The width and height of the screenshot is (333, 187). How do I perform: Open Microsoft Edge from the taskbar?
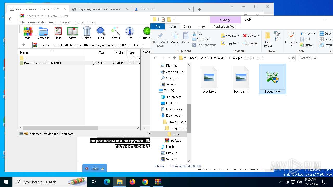tap(107, 182)
